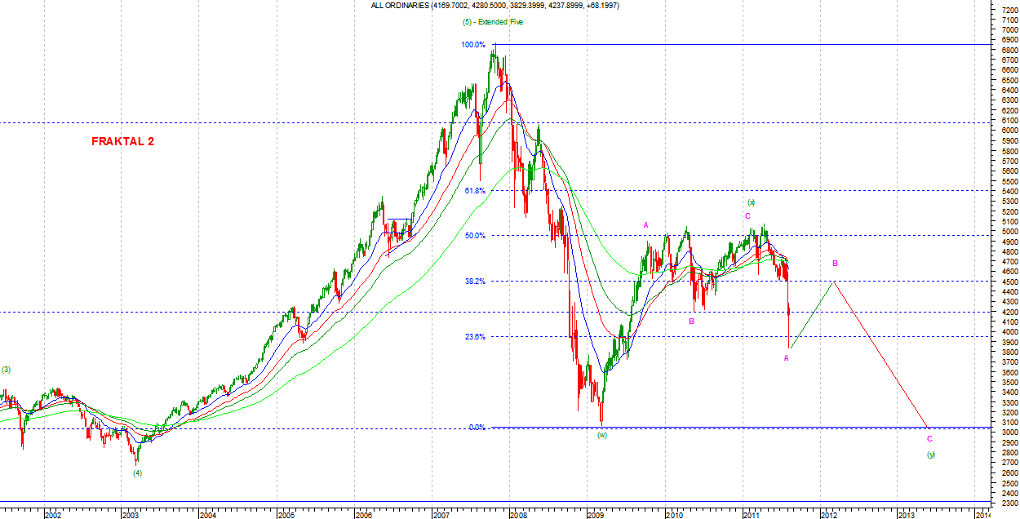Select the 2012 year on time axis
The height and width of the screenshot is (519, 1020).
(x=828, y=515)
